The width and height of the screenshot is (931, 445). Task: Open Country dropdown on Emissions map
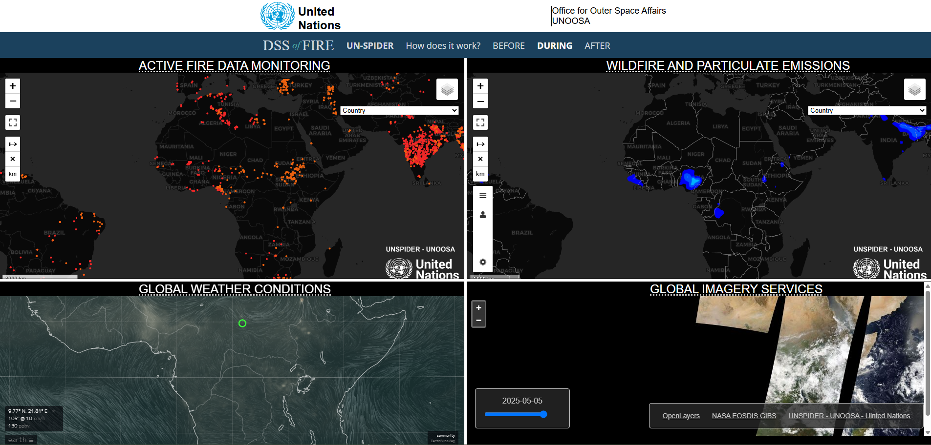click(867, 111)
